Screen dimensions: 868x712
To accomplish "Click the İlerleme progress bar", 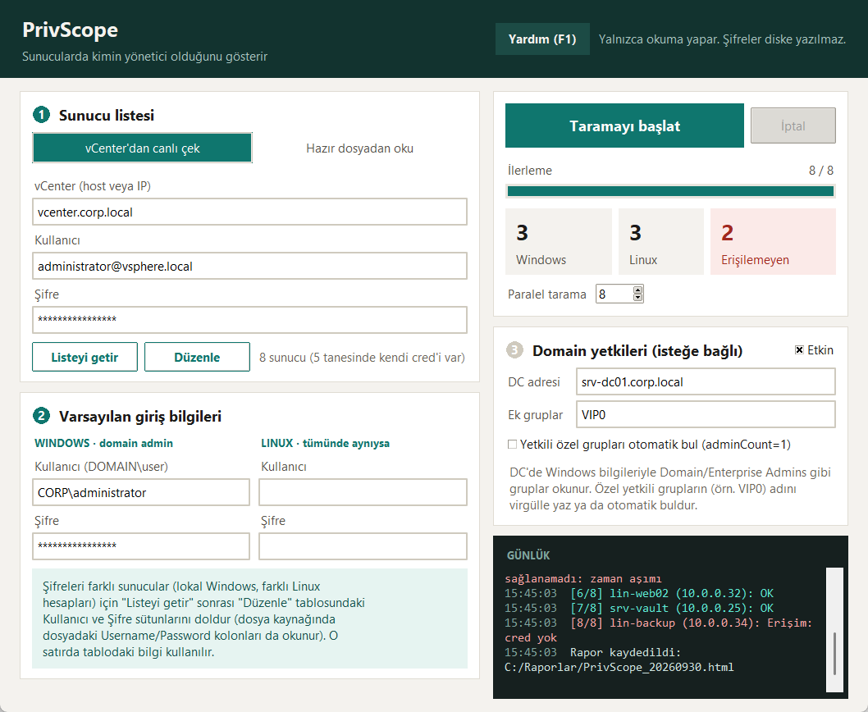I will pos(670,192).
